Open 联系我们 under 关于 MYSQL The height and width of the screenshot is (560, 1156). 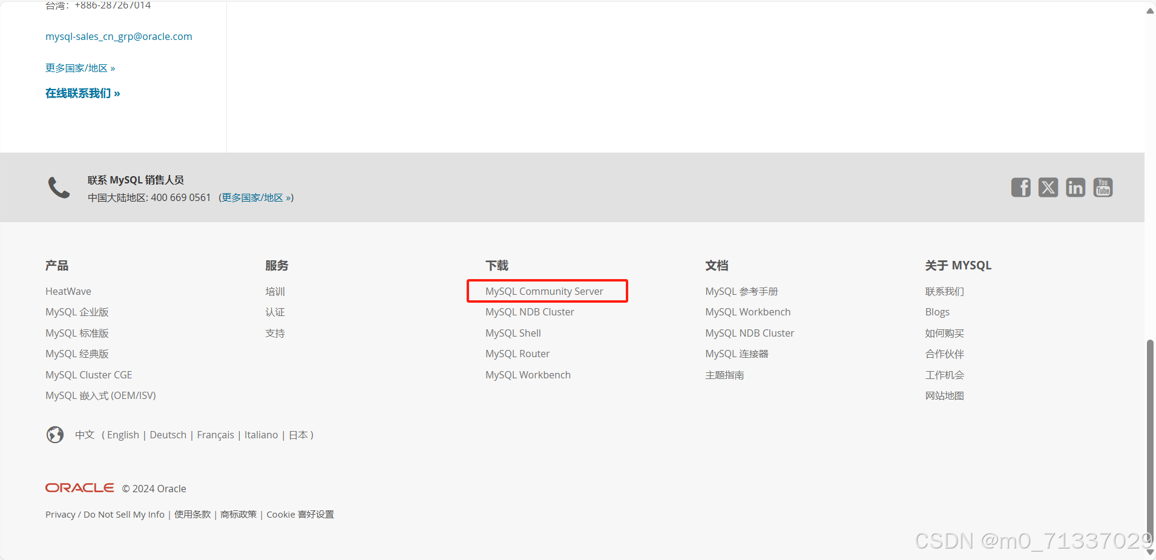[944, 291]
